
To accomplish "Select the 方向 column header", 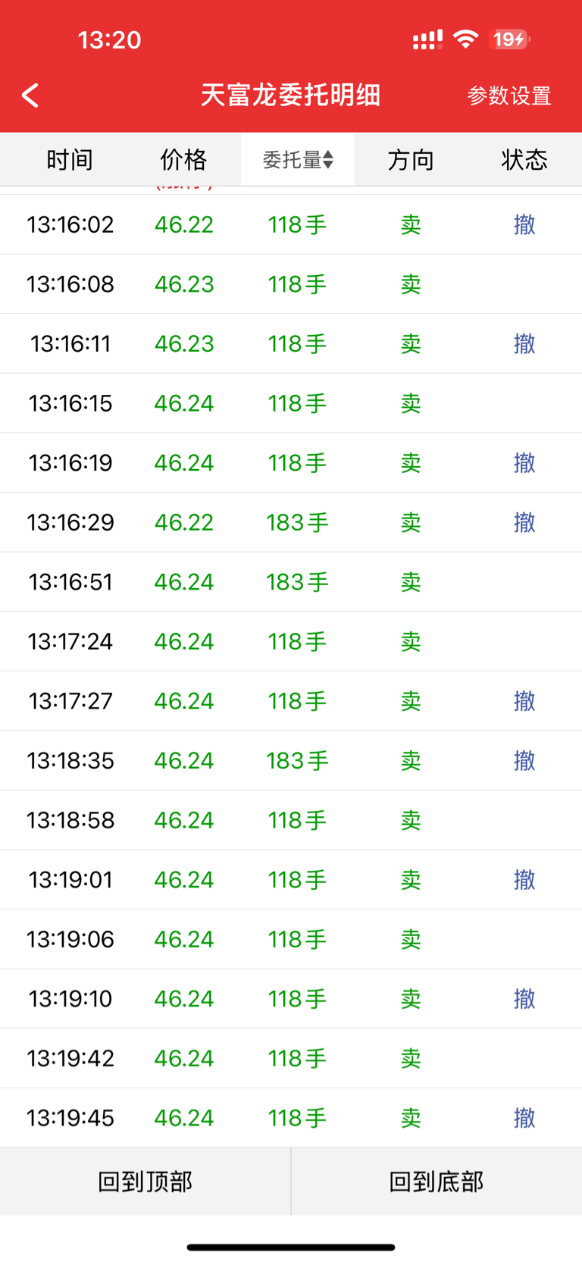I will pos(411,159).
